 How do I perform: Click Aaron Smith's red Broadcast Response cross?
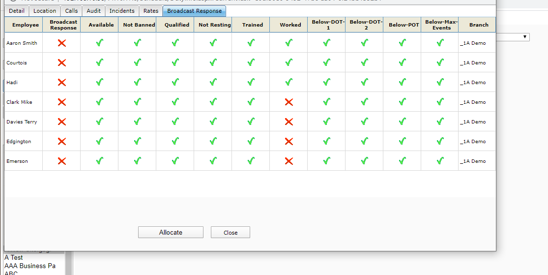tap(61, 43)
